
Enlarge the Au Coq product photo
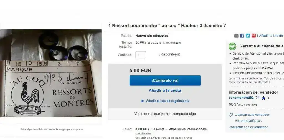click(x=51, y=73)
